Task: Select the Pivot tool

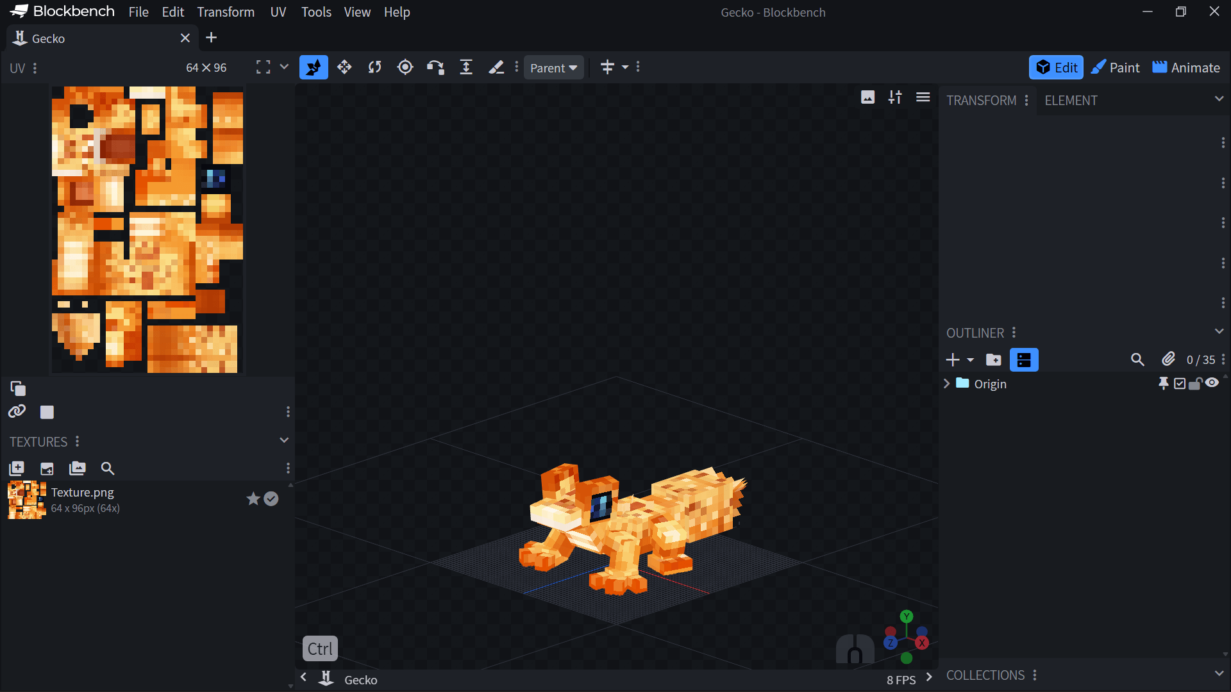Action: (x=405, y=67)
